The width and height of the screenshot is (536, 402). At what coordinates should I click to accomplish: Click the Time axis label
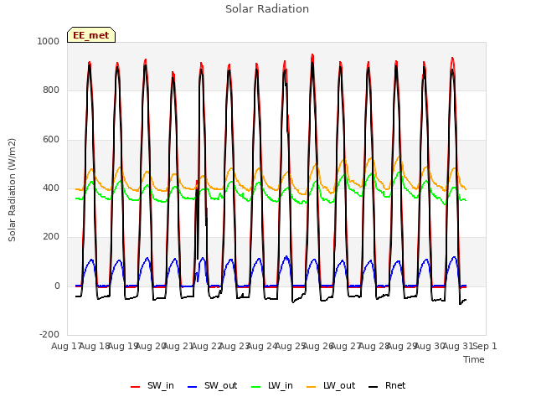(x=474, y=359)
